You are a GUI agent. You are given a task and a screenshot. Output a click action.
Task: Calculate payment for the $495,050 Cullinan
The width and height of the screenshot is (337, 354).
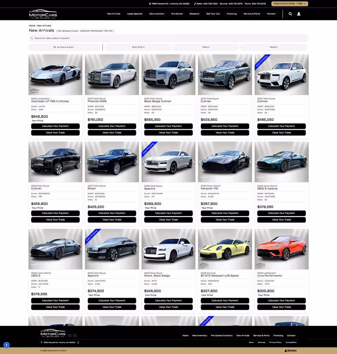pos(282,126)
